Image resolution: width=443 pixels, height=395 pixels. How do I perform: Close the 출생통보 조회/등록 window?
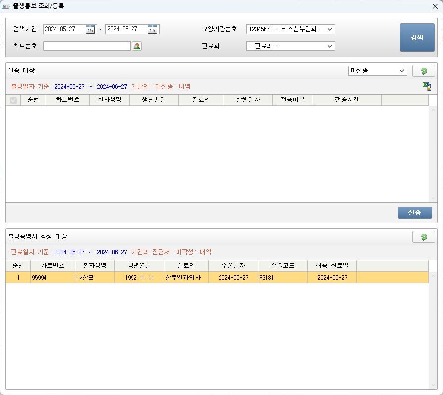tap(435, 6)
